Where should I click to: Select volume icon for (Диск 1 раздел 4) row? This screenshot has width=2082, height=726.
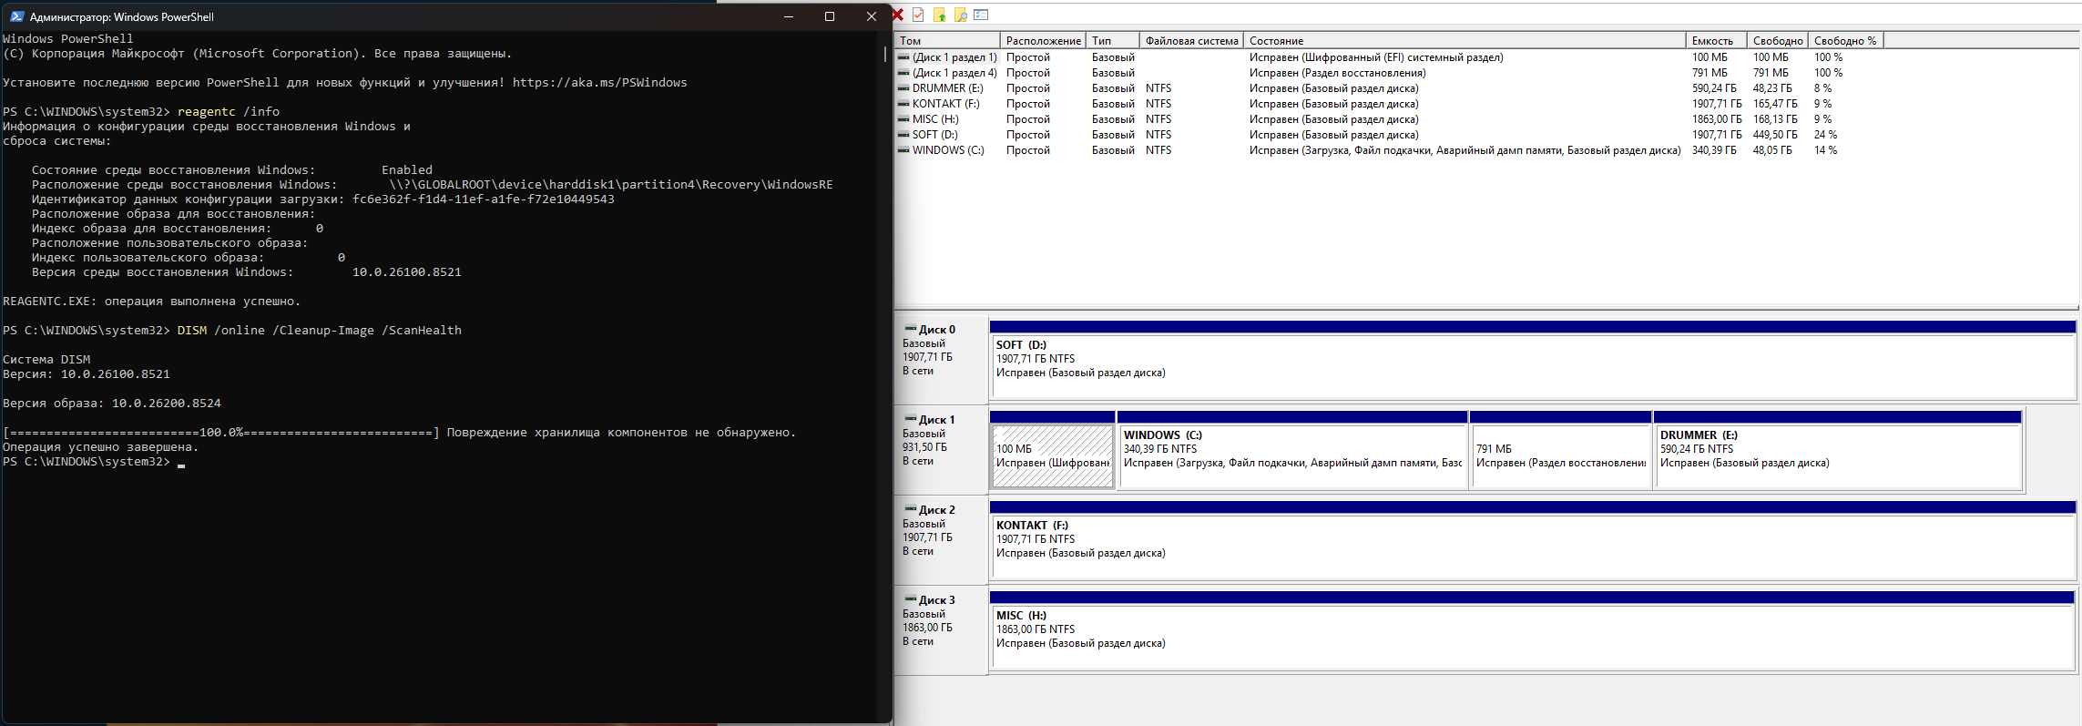tap(903, 73)
